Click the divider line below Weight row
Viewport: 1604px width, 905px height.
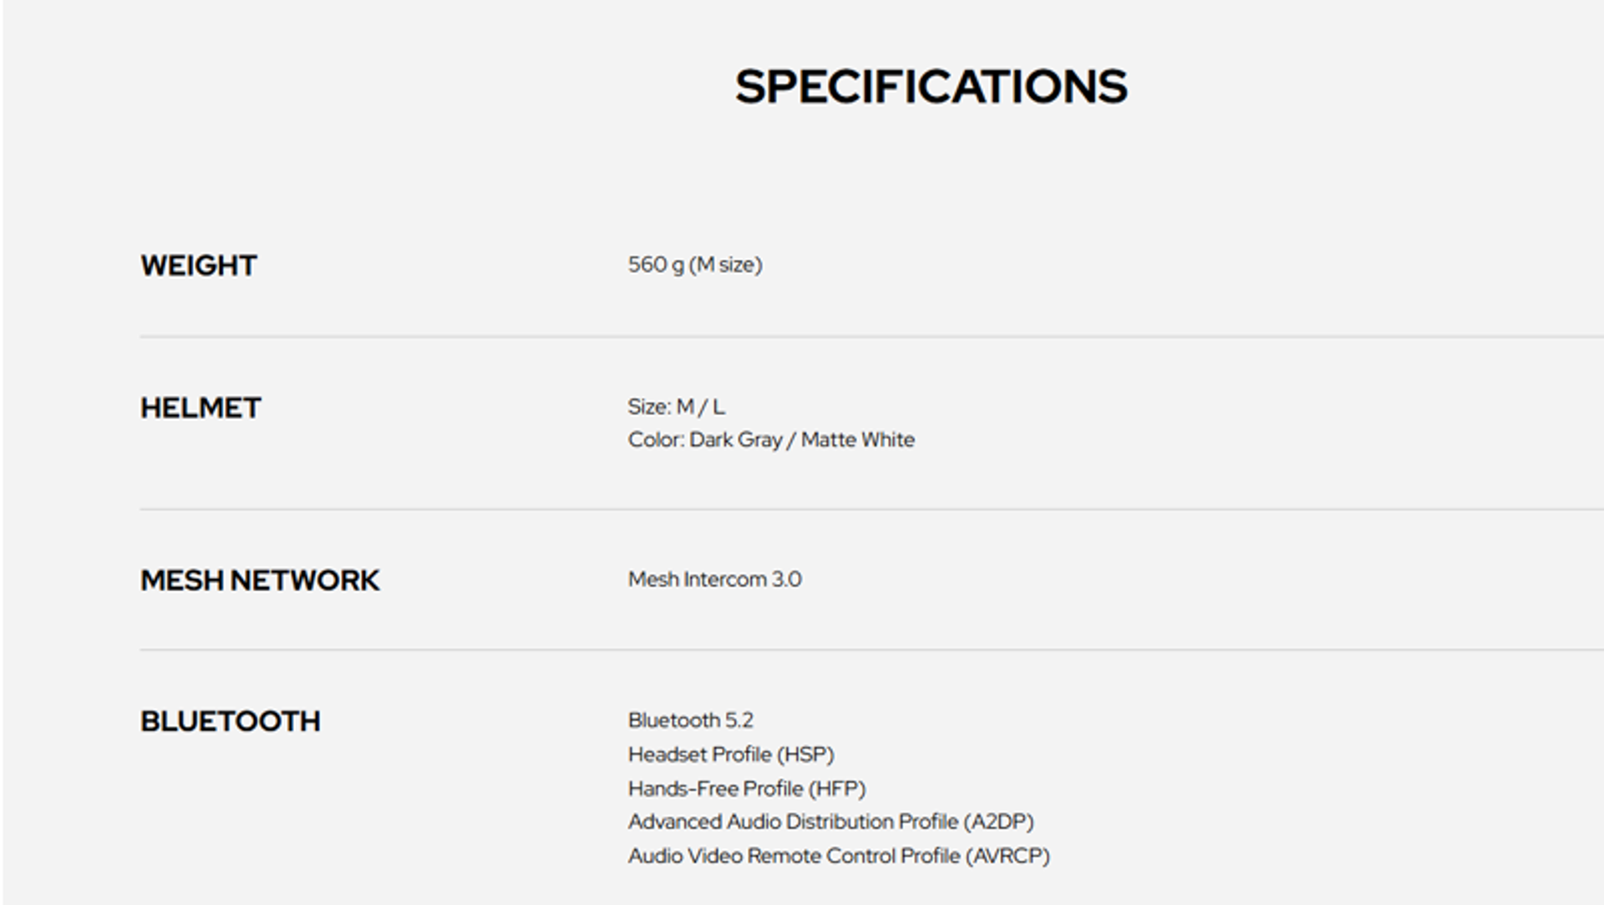[x=869, y=337]
